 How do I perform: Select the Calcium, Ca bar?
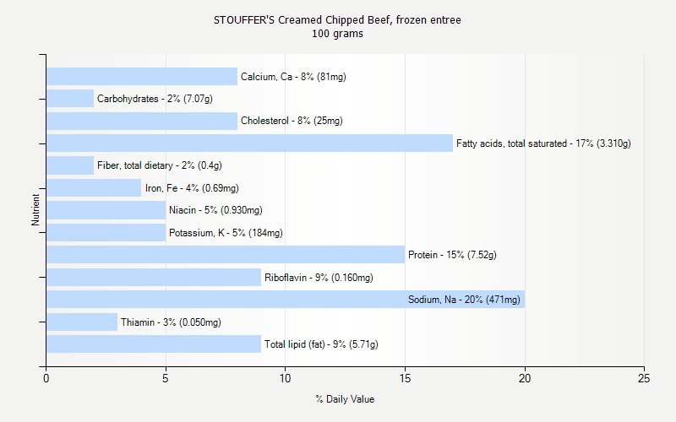pyautogui.click(x=142, y=76)
